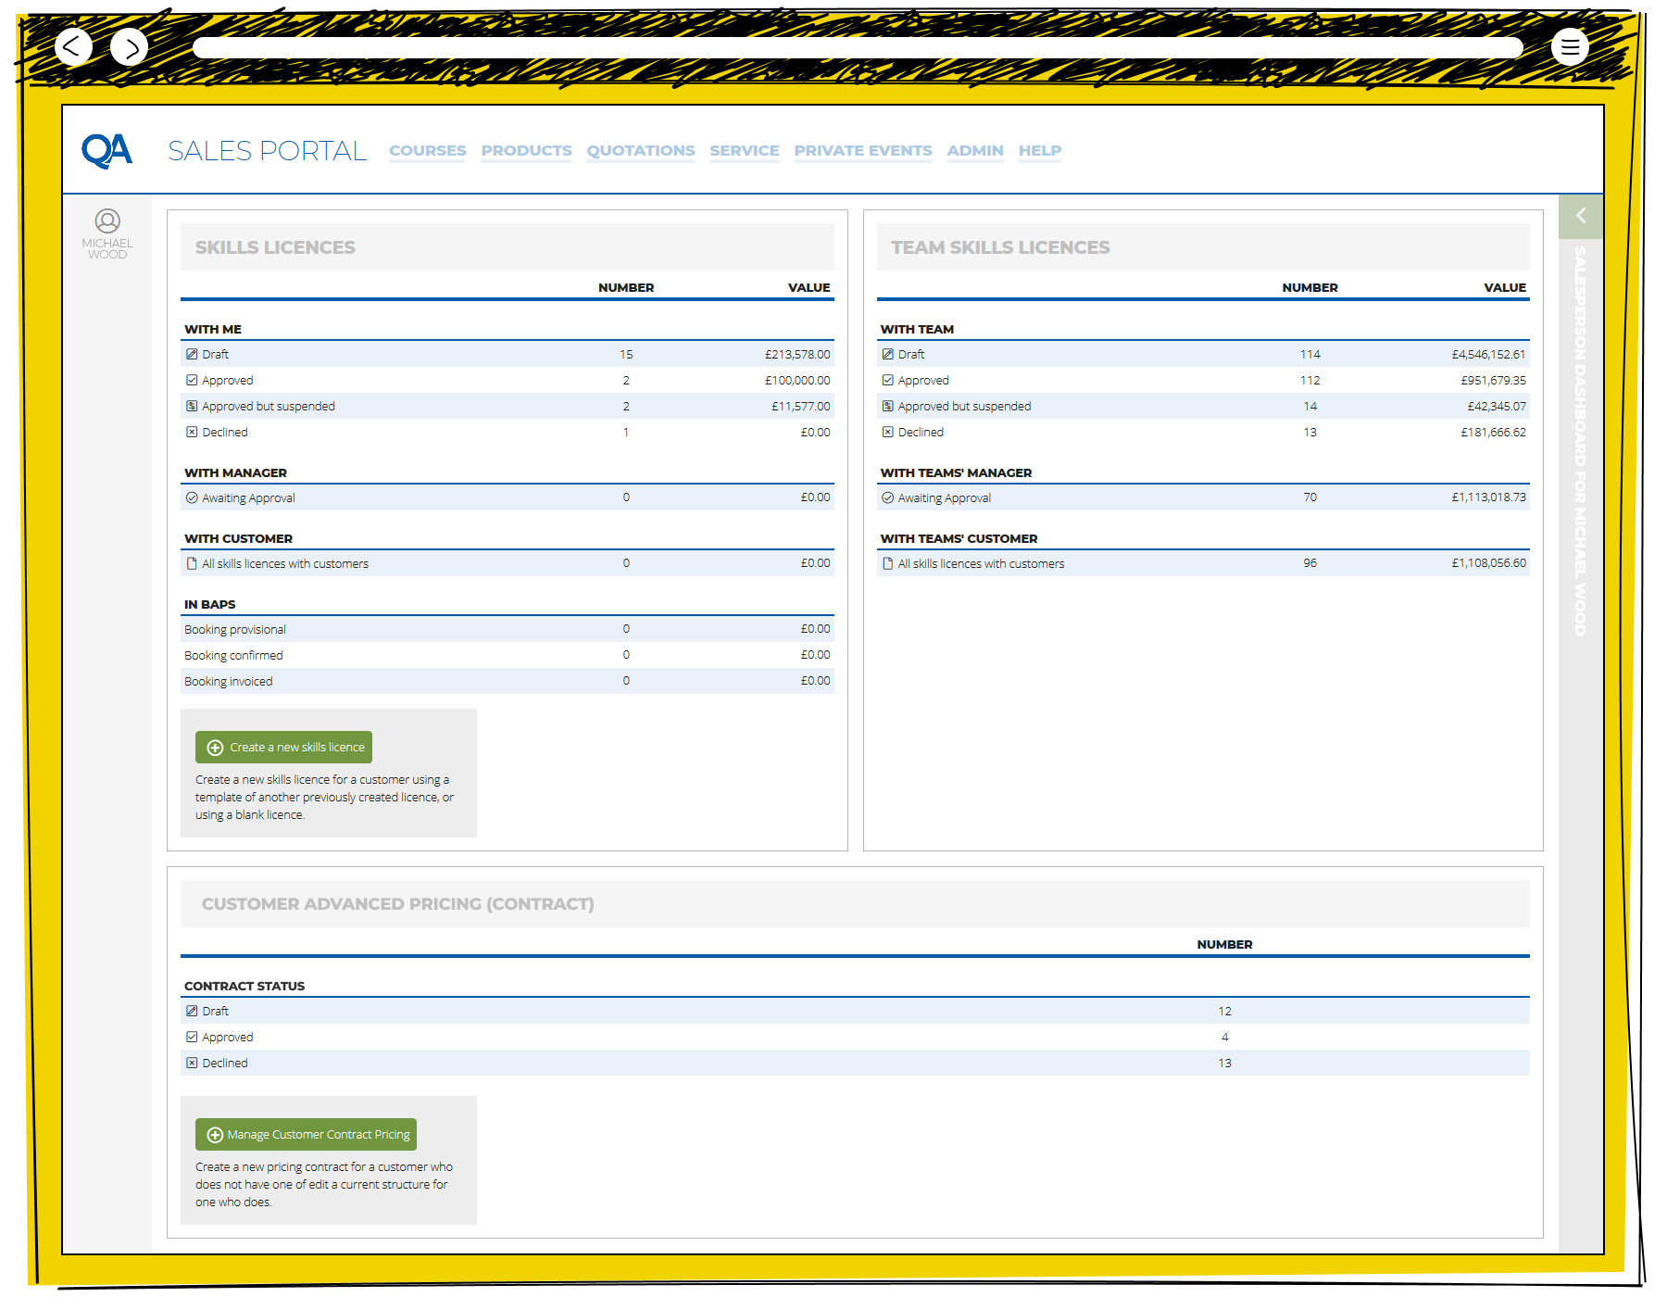Open the Quotations menu
The height and width of the screenshot is (1297, 1667).
pyautogui.click(x=640, y=151)
